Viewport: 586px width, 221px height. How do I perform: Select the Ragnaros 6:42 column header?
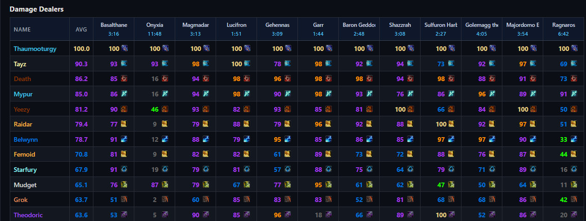[x=564, y=29]
